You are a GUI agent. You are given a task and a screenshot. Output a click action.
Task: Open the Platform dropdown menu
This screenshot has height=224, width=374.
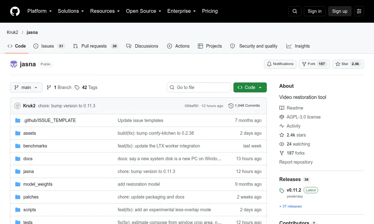point(40,11)
